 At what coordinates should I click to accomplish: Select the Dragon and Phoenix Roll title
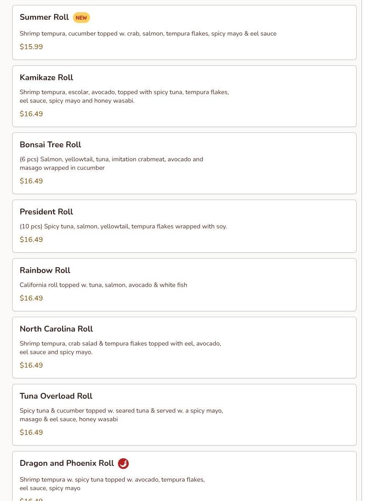[67, 463]
